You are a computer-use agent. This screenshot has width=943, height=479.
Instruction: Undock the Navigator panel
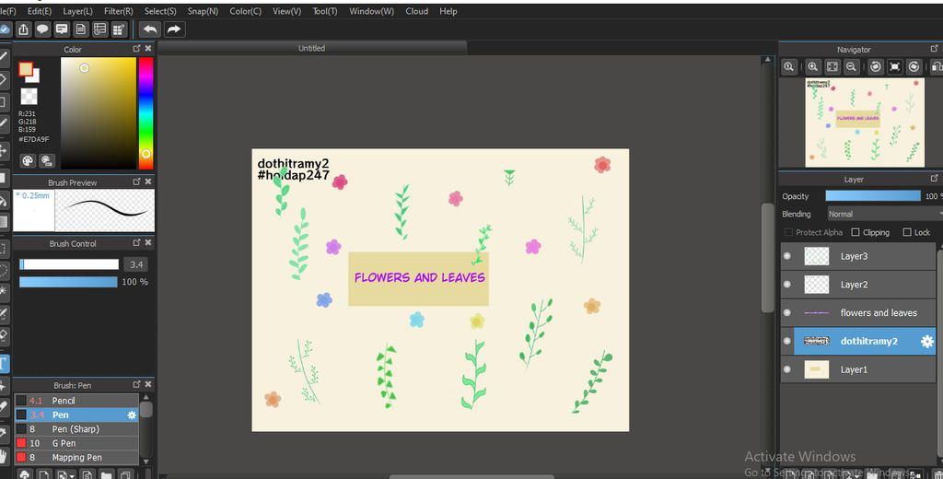click(934, 49)
